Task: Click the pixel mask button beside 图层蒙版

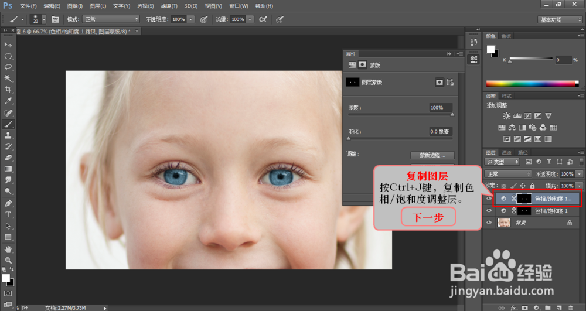Action: [439, 82]
